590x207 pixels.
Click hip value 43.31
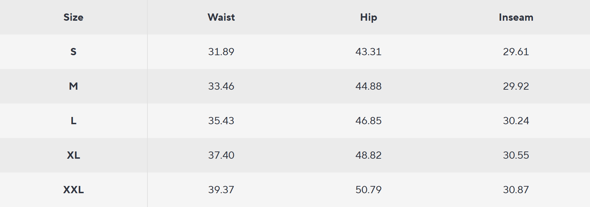point(369,52)
